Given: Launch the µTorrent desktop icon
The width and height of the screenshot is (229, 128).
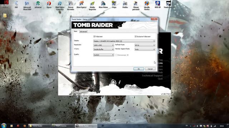Looking at the screenshot, I should pyautogui.click(x=38, y=4).
